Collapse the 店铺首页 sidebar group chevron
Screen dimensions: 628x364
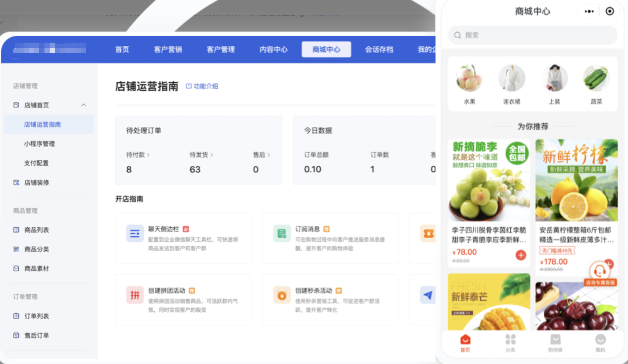[x=84, y=105]
